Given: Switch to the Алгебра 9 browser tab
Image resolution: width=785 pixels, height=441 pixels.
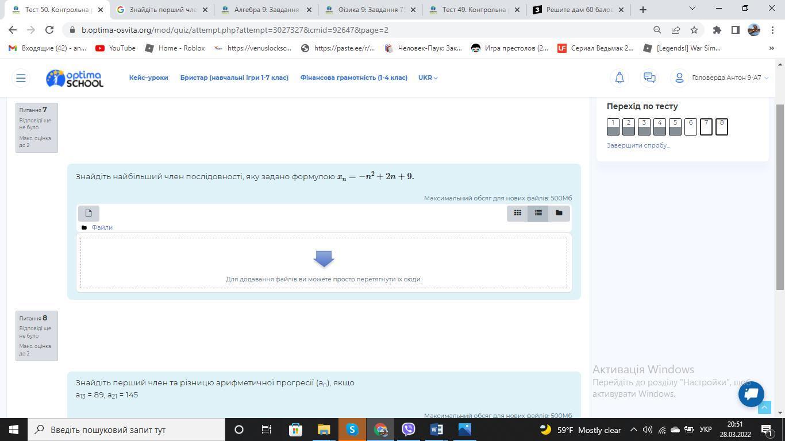Looking at the screenshot, I should [x=265, y=10].
